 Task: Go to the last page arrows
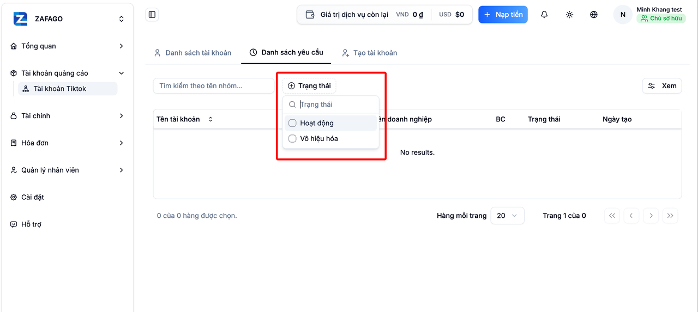click(670, 216)
